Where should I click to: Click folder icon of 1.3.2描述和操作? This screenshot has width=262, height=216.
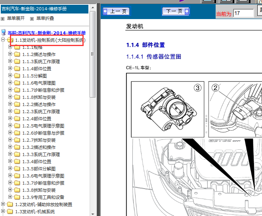pyautogui.click(x=17, y=147)
